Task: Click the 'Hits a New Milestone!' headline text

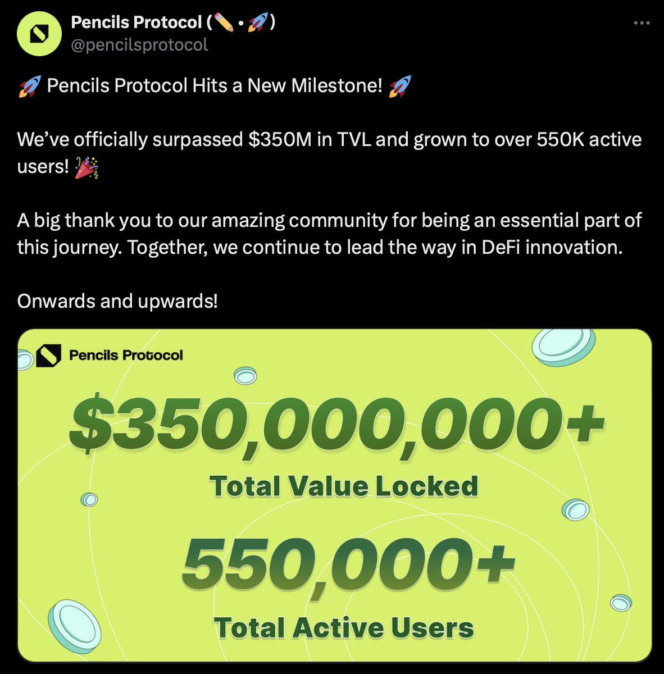Action: [288, 86]
